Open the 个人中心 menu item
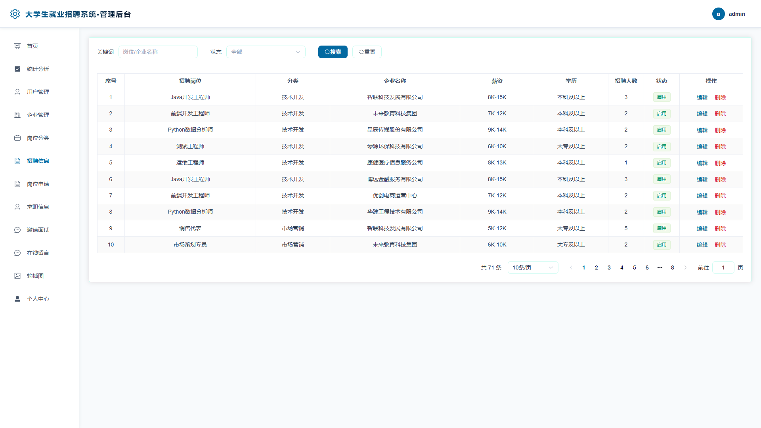 point(40,299)
